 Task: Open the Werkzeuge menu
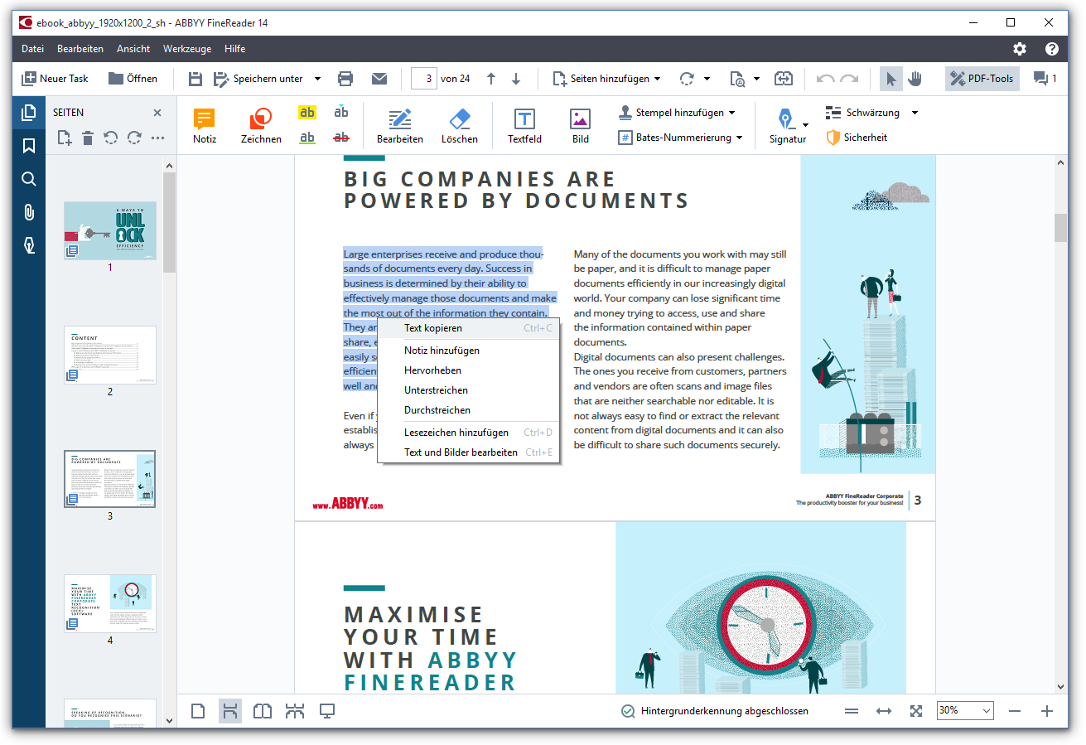187,49
